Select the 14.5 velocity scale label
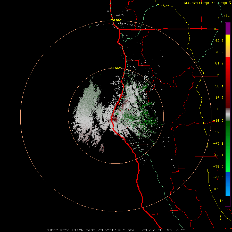232x232 pixels. tap(219, 98)
